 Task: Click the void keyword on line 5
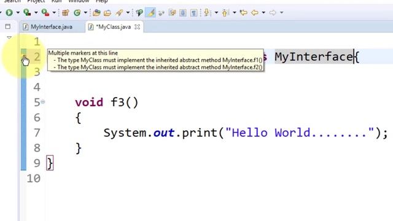[89, 103]
